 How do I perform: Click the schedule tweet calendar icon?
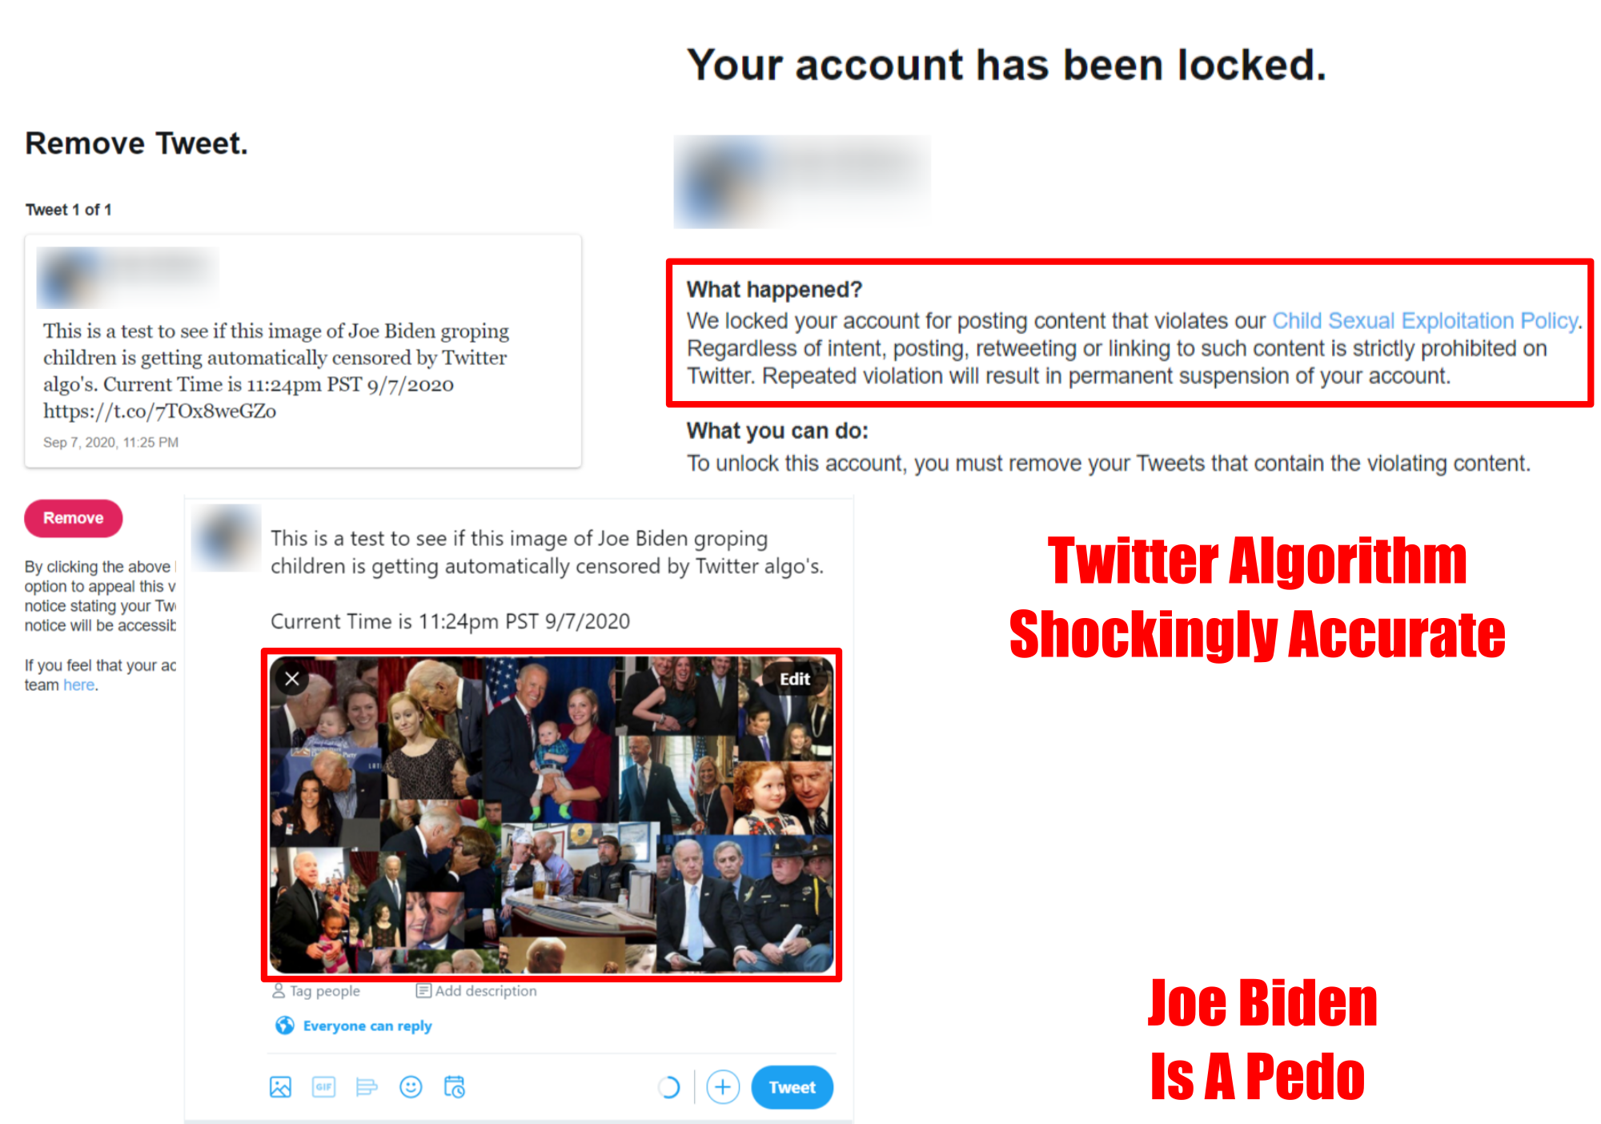[x=454, y=1087]
